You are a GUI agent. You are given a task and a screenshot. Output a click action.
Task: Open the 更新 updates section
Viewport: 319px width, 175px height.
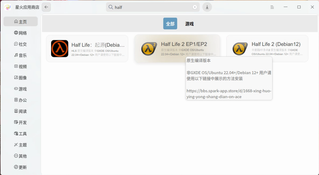tap(20, 167)
